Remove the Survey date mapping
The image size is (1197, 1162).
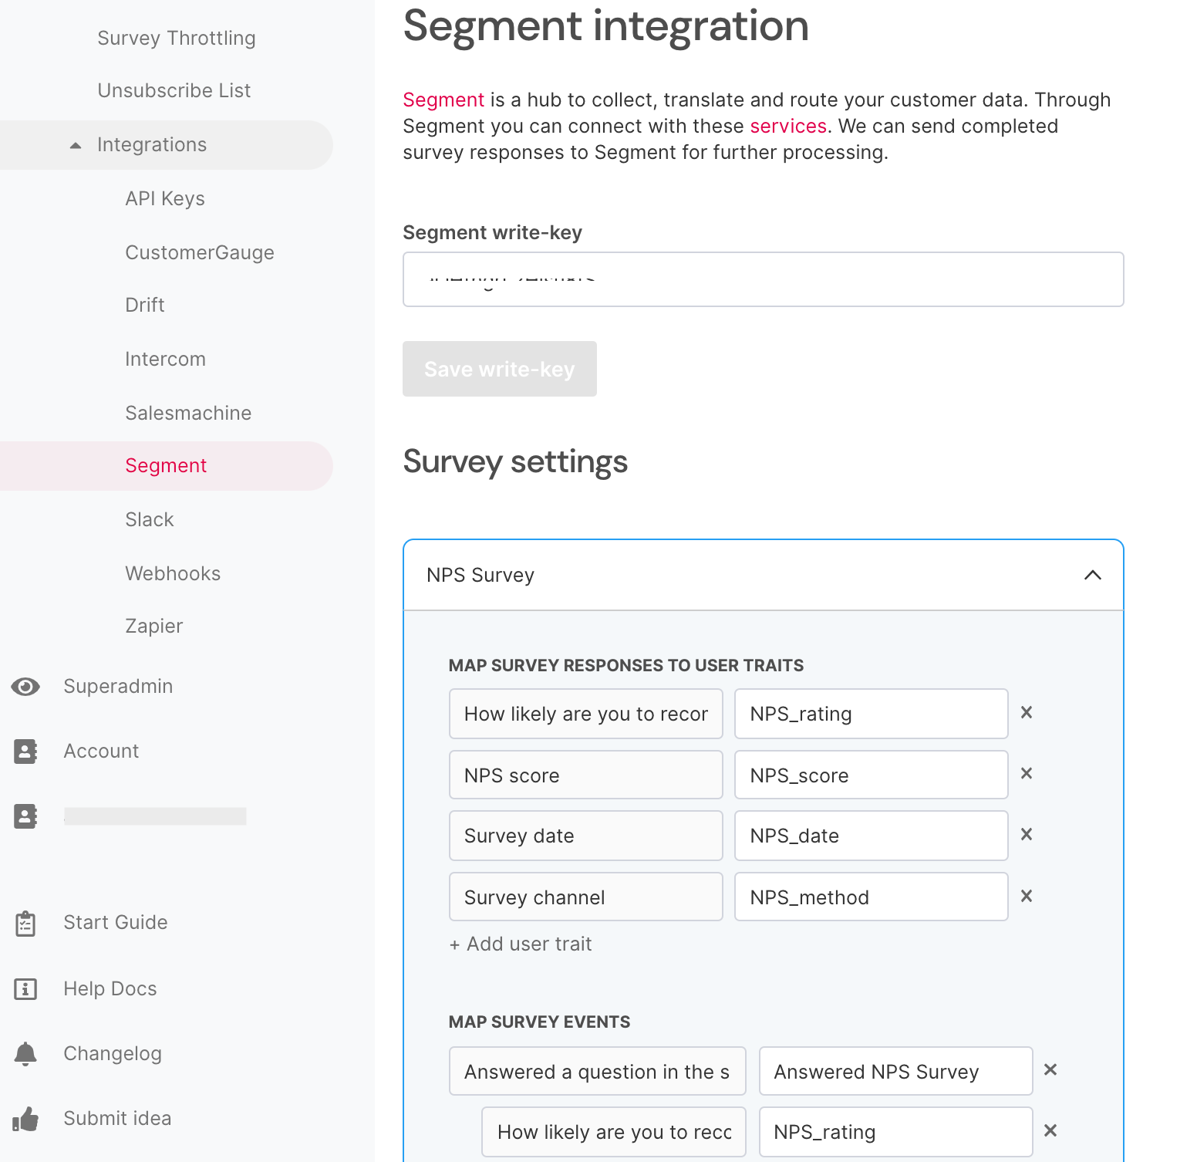[1027, 835]
